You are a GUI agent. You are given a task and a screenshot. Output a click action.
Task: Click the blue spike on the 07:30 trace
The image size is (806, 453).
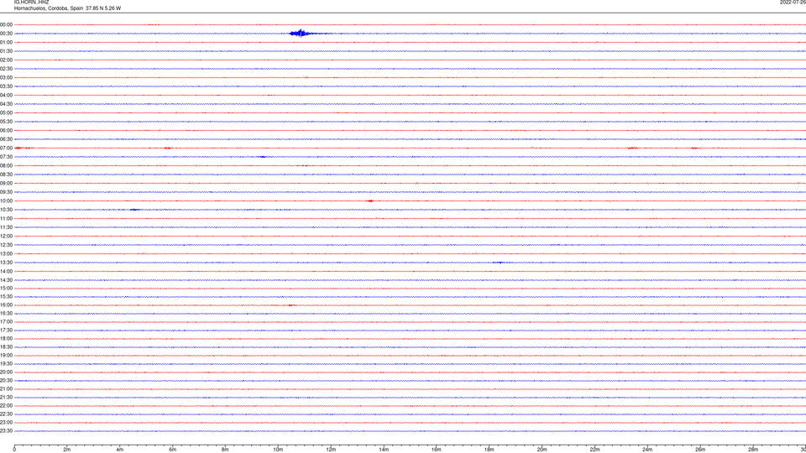click(263, 157)
